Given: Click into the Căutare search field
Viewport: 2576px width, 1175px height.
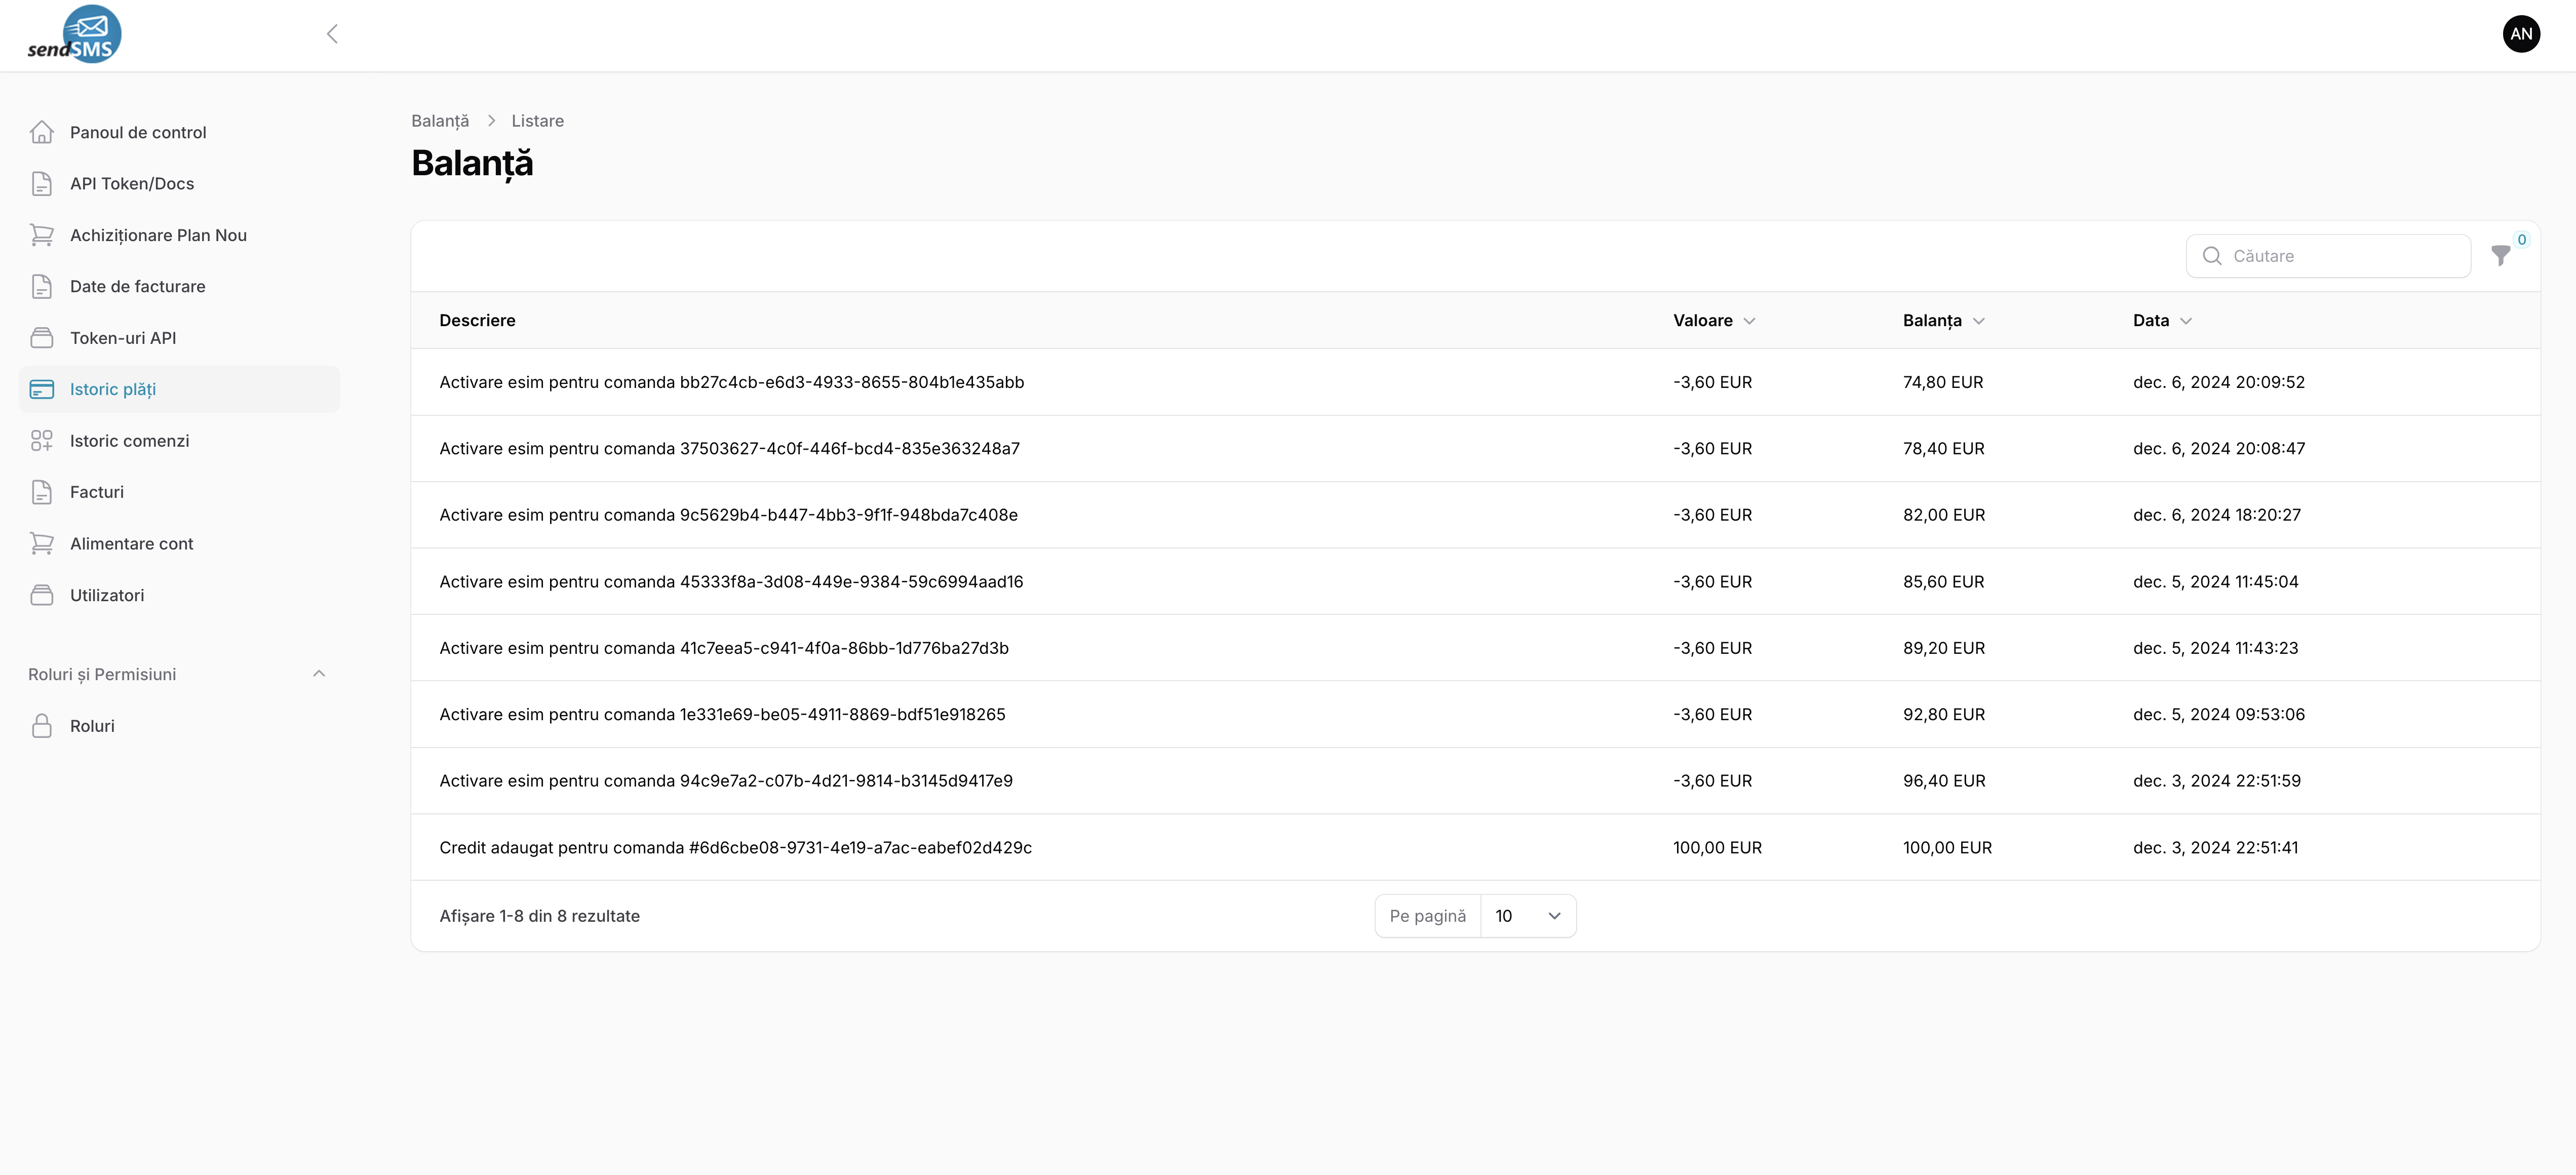Looking at the screenshot, I should click(2328, 256).
